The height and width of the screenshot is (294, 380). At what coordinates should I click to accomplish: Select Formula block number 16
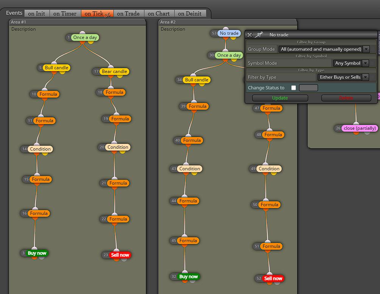tap(39, 213)
